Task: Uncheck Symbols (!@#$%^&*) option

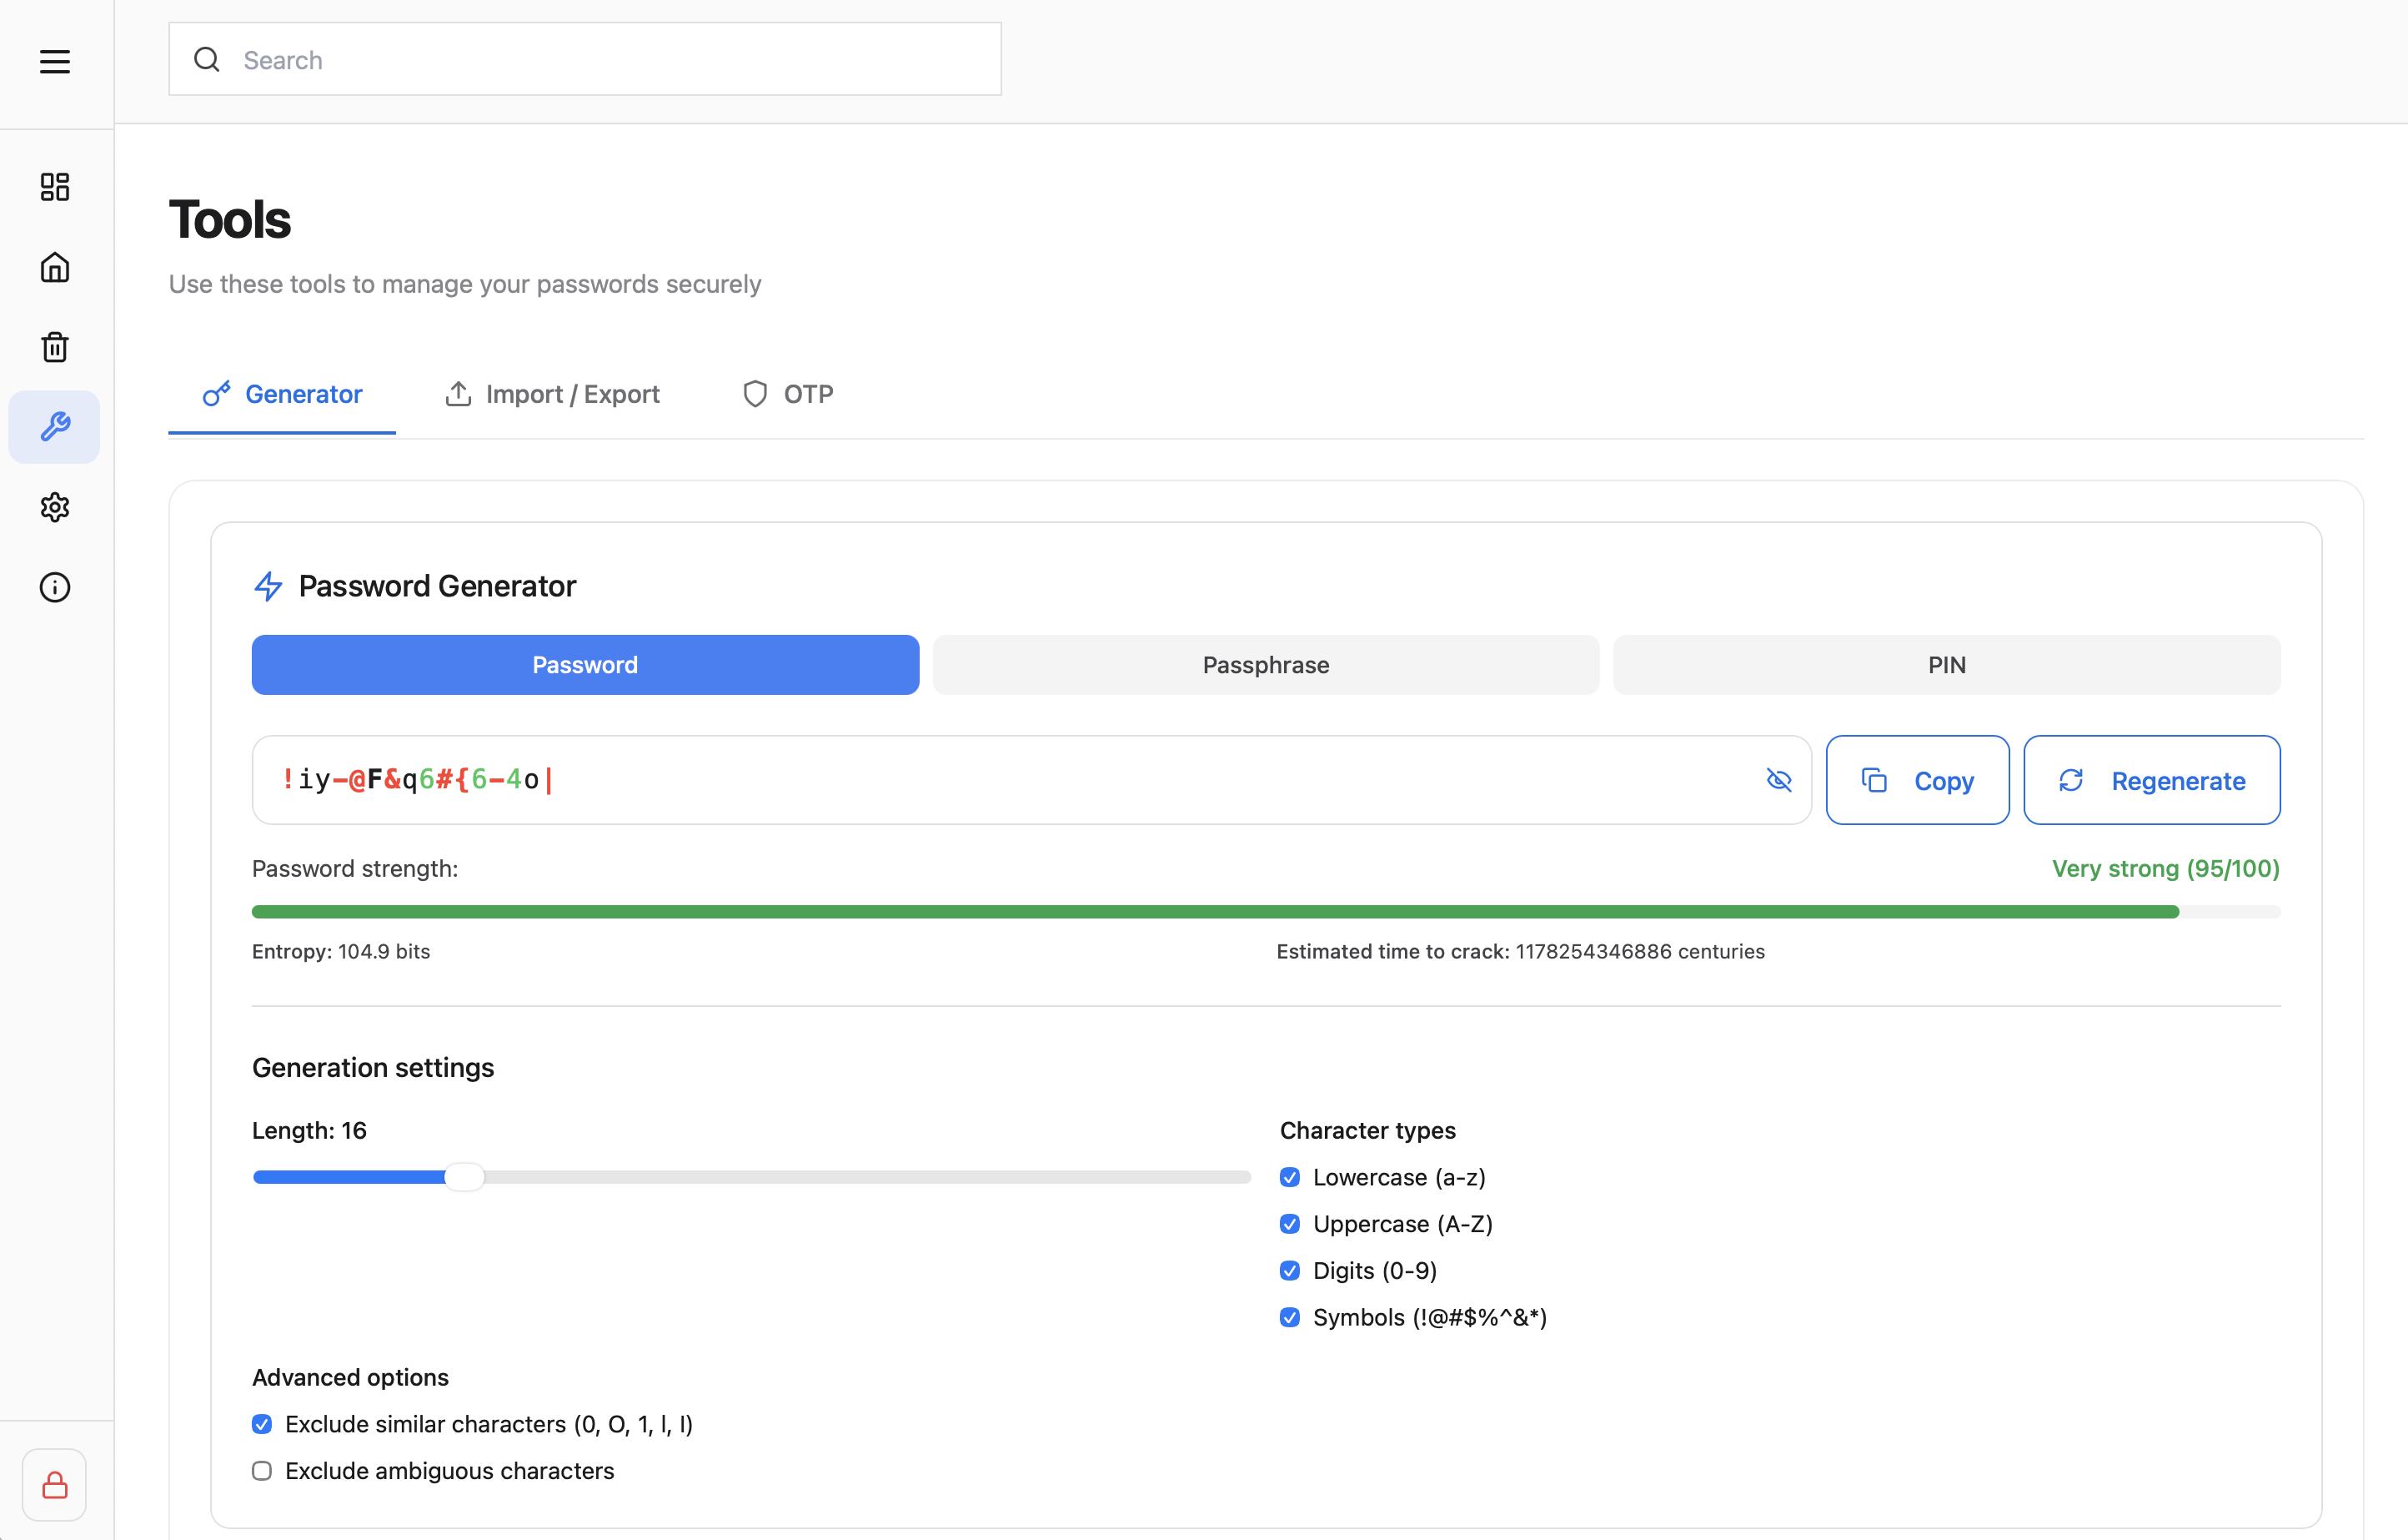Action: tap(1290, 1318)
